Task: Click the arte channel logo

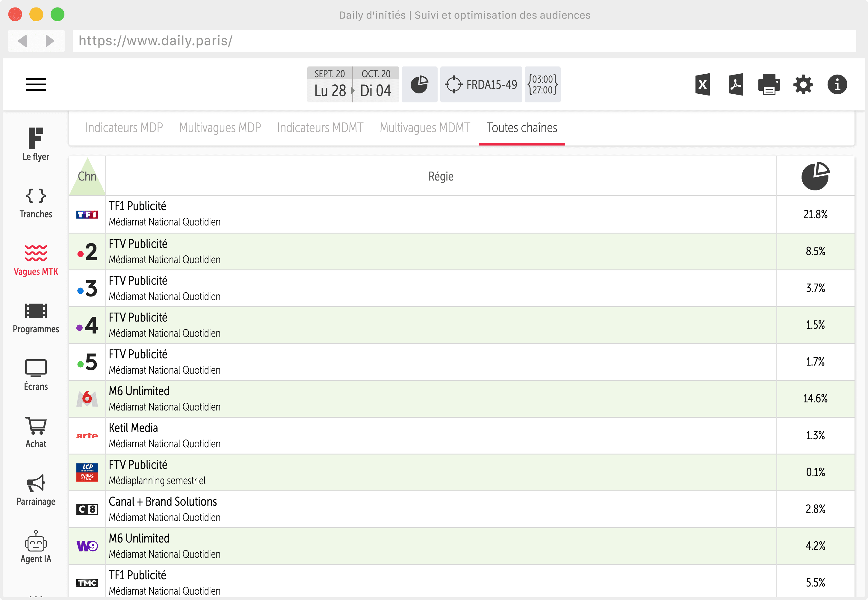Action: [x=87, y=435]
